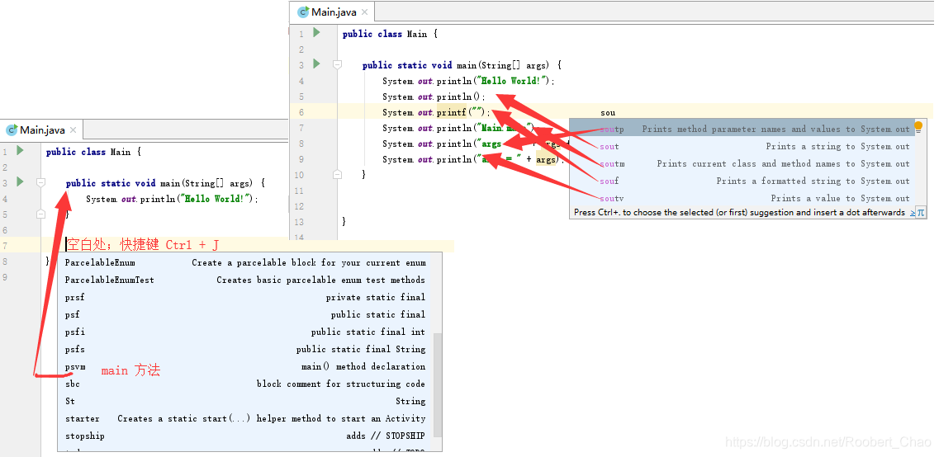
Task: Choose the ParcelableEnumTest live template
Action: 245,280
